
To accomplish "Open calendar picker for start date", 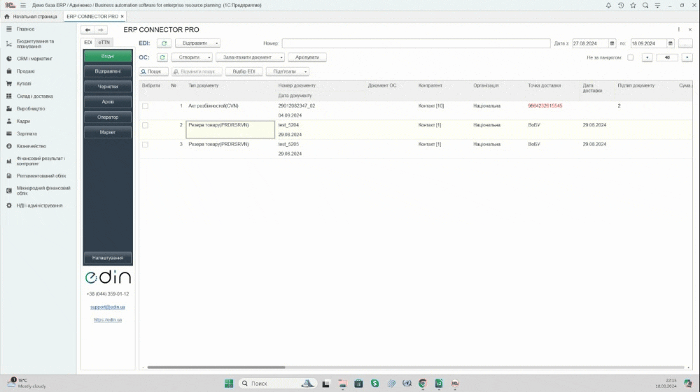I will pos(612,43).
